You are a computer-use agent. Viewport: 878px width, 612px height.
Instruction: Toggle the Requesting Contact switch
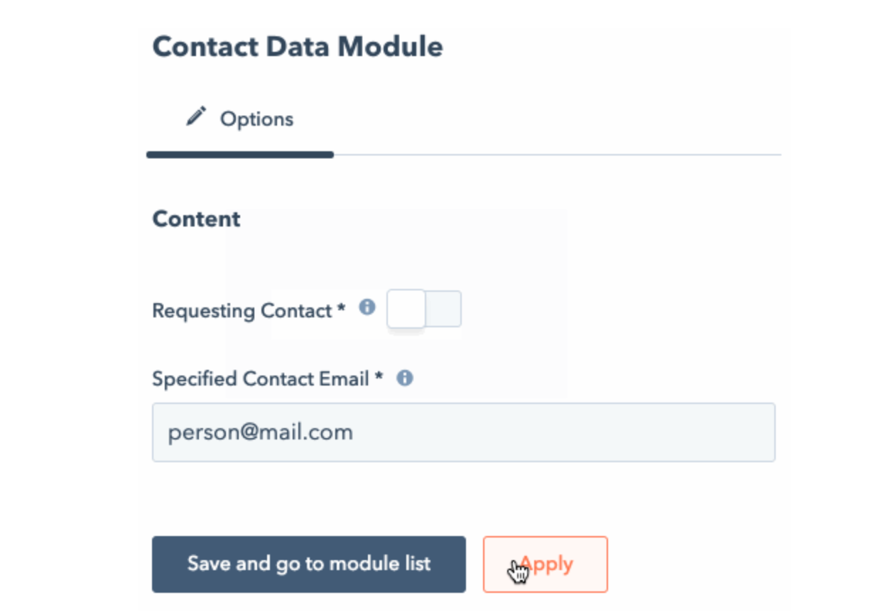424,309
